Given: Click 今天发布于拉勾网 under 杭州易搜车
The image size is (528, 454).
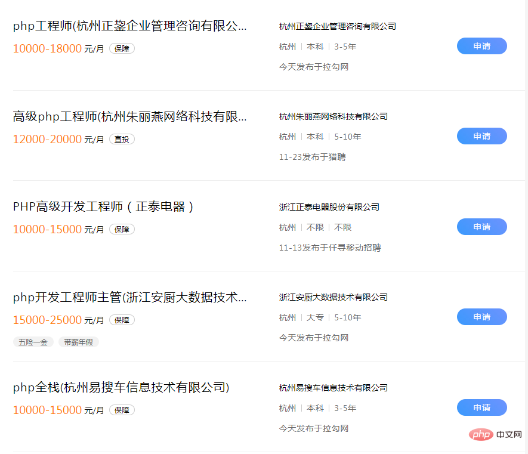Looking at the screenshot, I should (x=313, y=428).
